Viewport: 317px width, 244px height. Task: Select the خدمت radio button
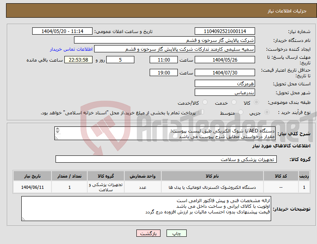point(234,102)
